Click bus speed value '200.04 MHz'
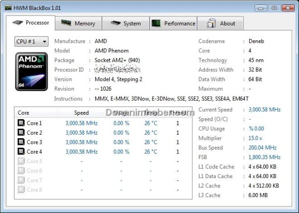The width and height of the screenshot is (299, 213). click(x=263, y=148)
